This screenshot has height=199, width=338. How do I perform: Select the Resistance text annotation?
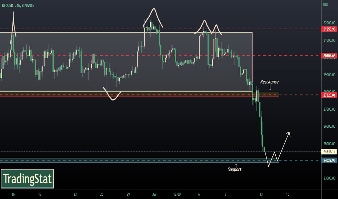point(269,82)
